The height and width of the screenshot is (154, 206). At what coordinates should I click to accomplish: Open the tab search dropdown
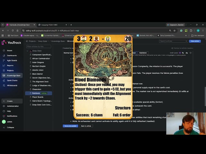pos(3,25)
